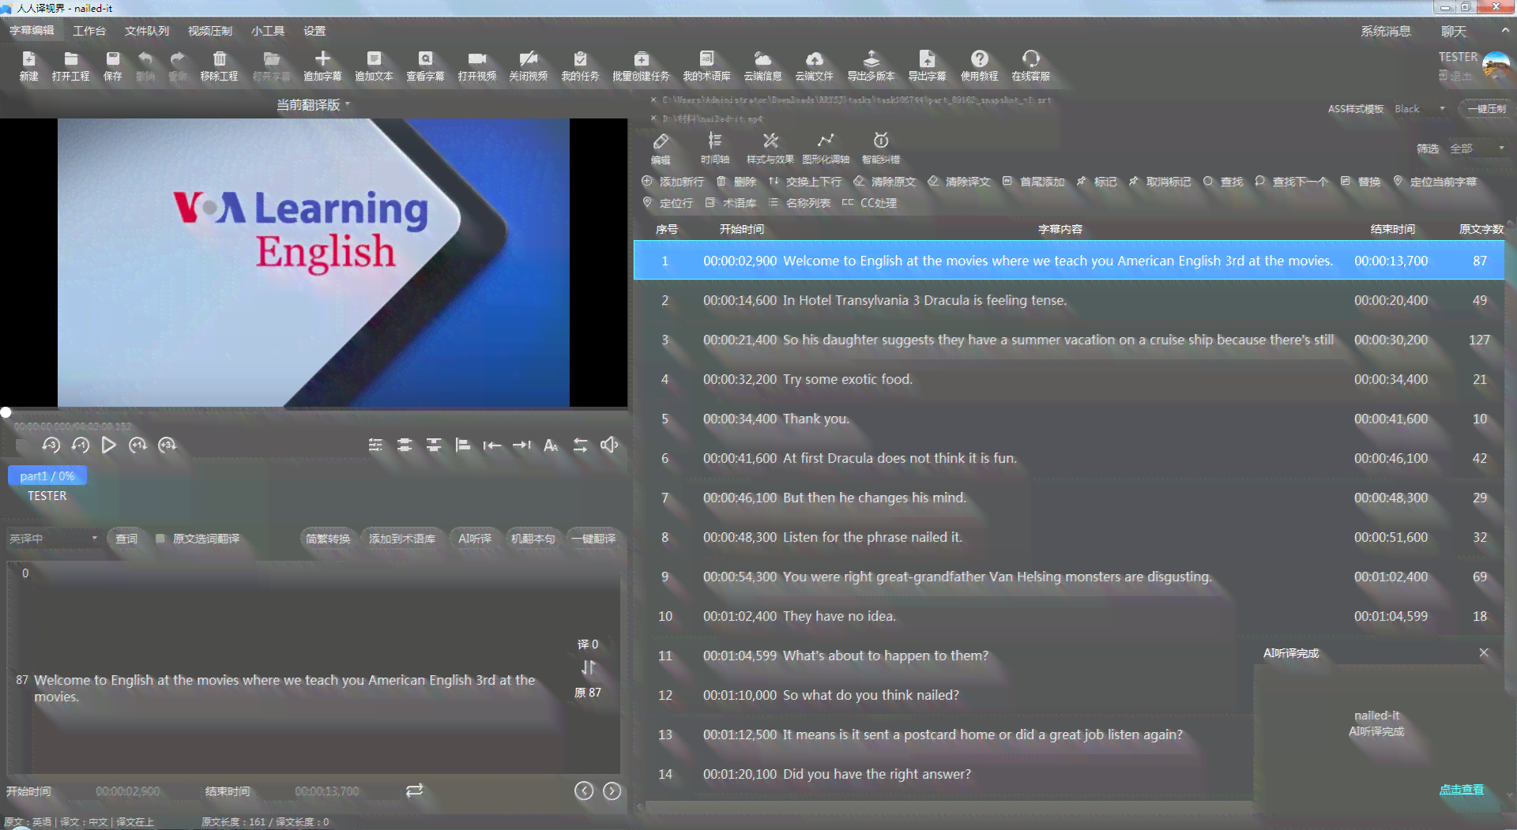This screenshot has width=1517, height=830.
Task: Open 我的任务 clipboard icon
Action: 580,66
